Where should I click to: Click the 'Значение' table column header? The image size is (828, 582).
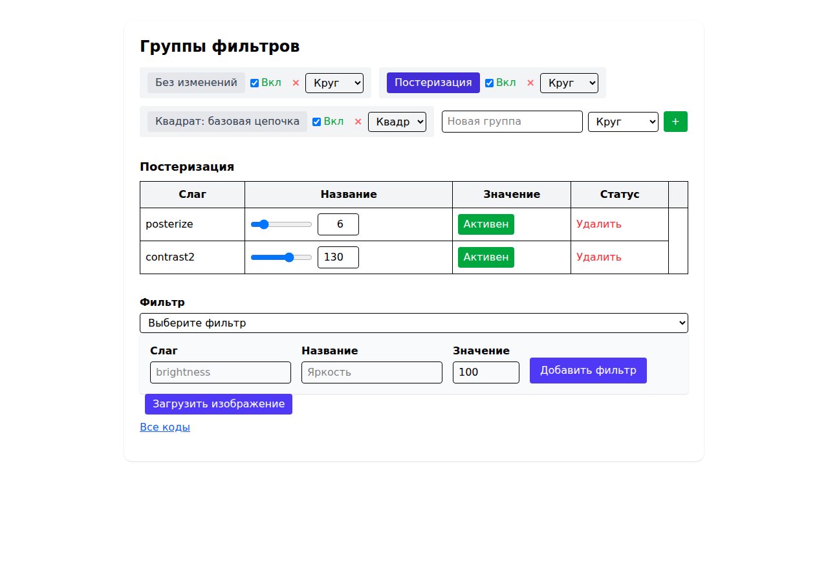(x=512, y=195)
